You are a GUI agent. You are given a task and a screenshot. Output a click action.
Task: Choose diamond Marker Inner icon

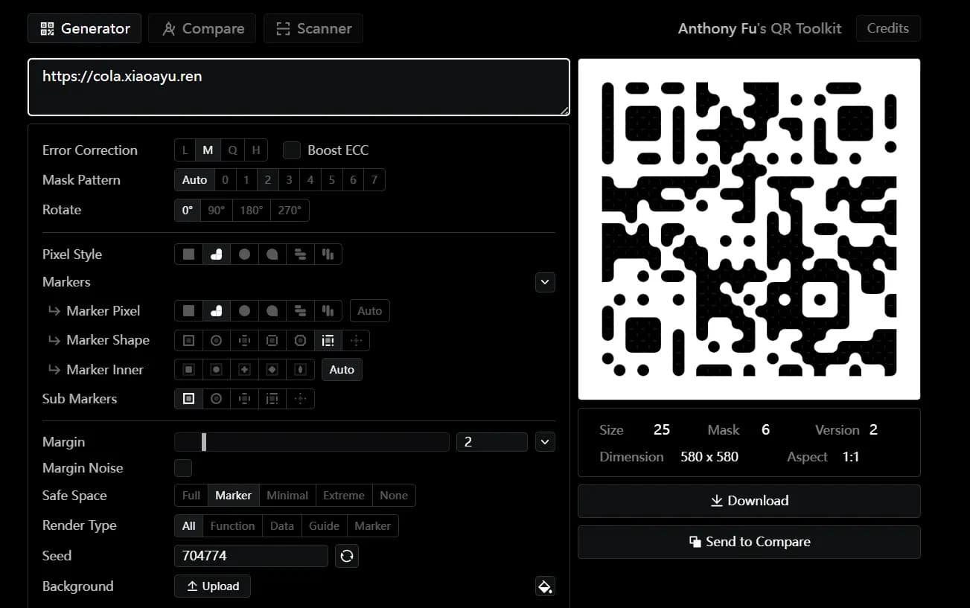pyautogui.click(x=272, y=370)
